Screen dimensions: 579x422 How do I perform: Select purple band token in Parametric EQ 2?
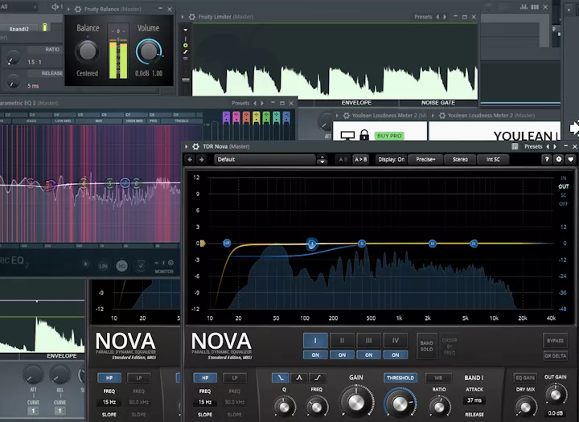[x=226, y=118]
